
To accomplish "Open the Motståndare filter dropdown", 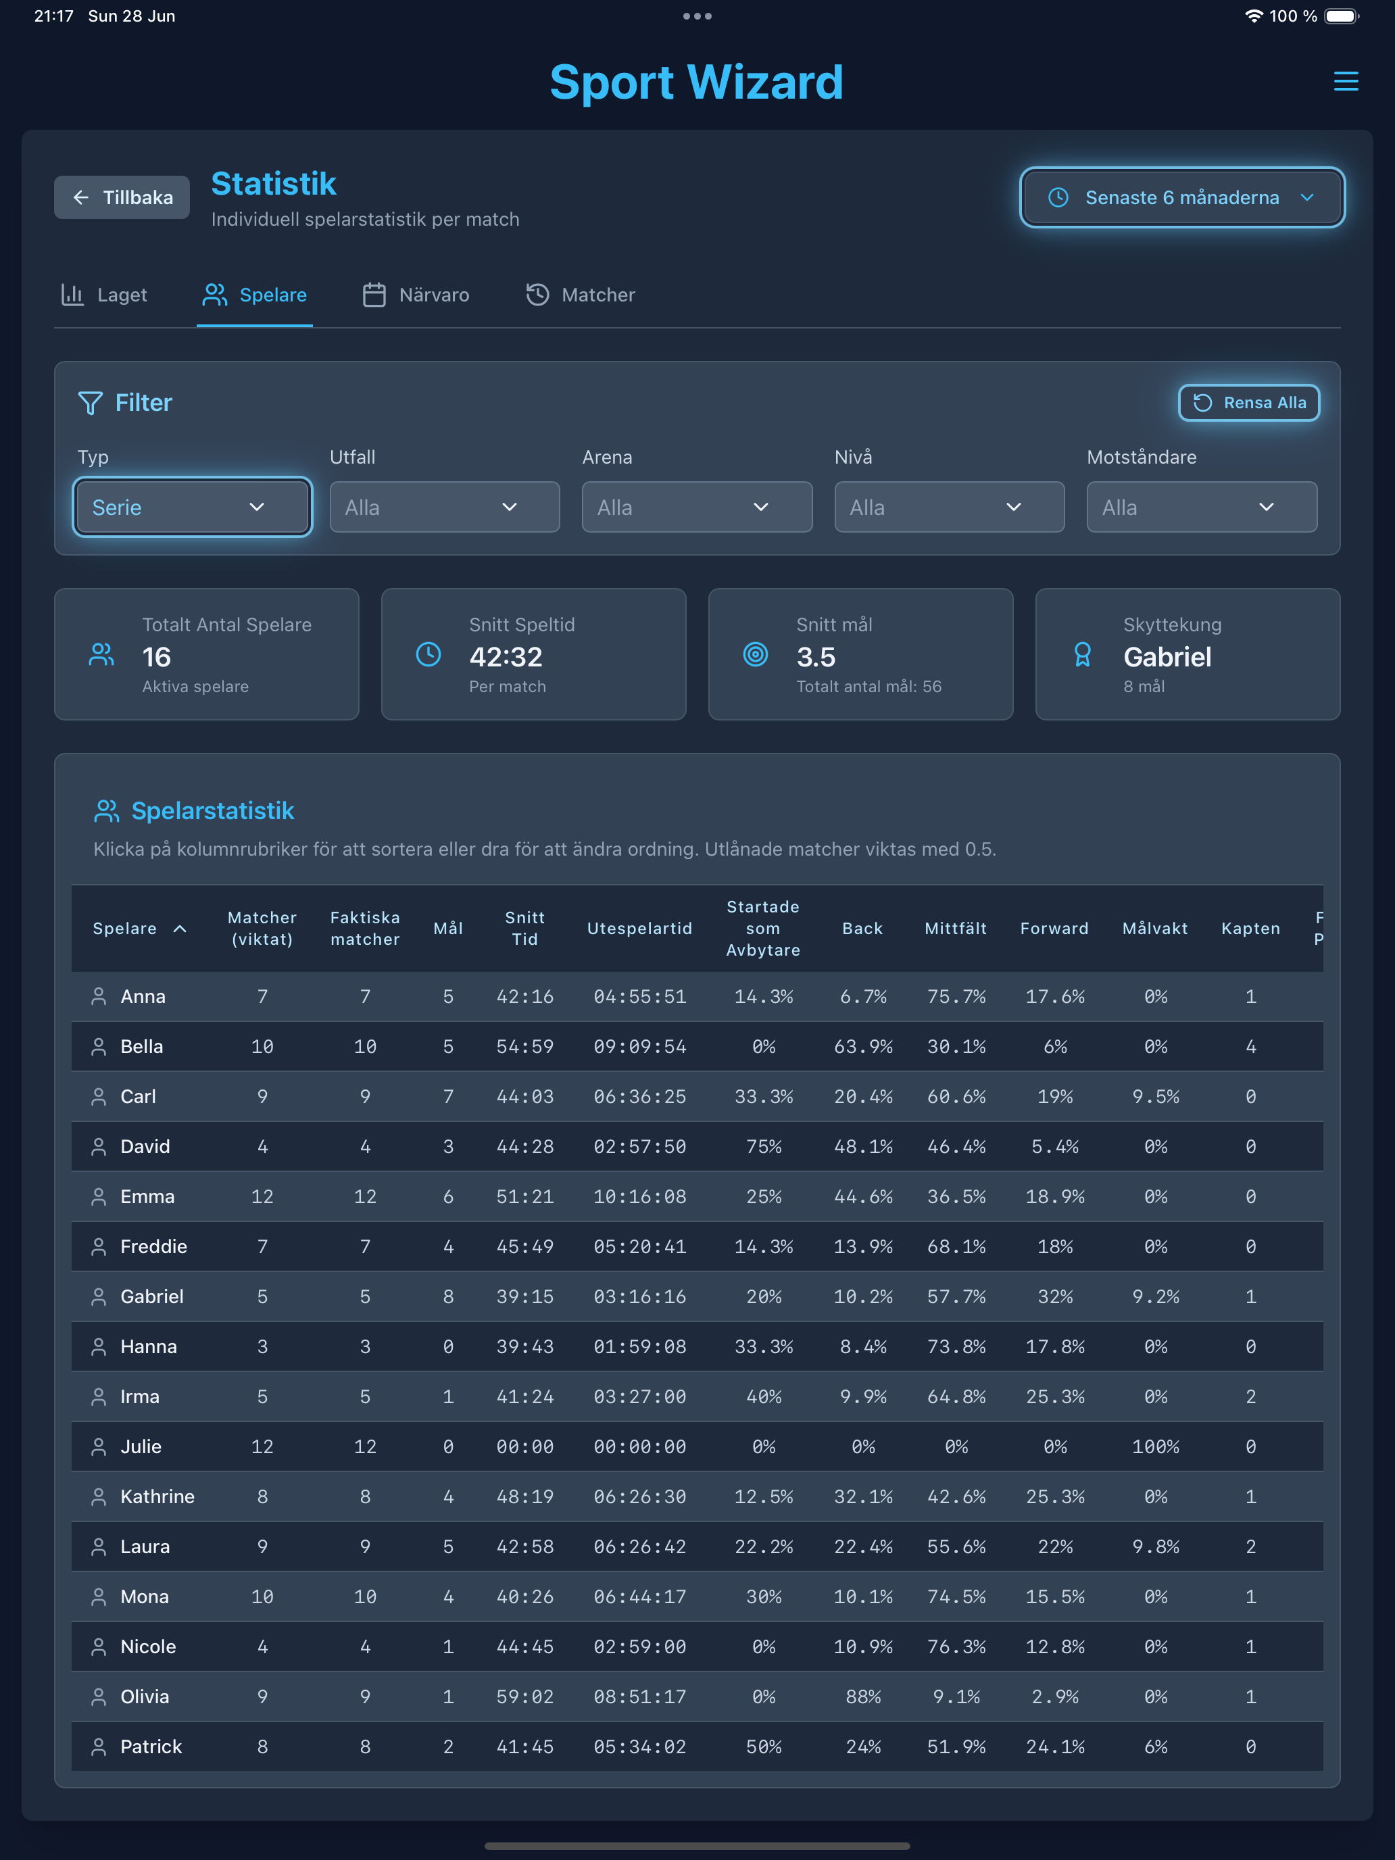I will [x=1202, y=507].
